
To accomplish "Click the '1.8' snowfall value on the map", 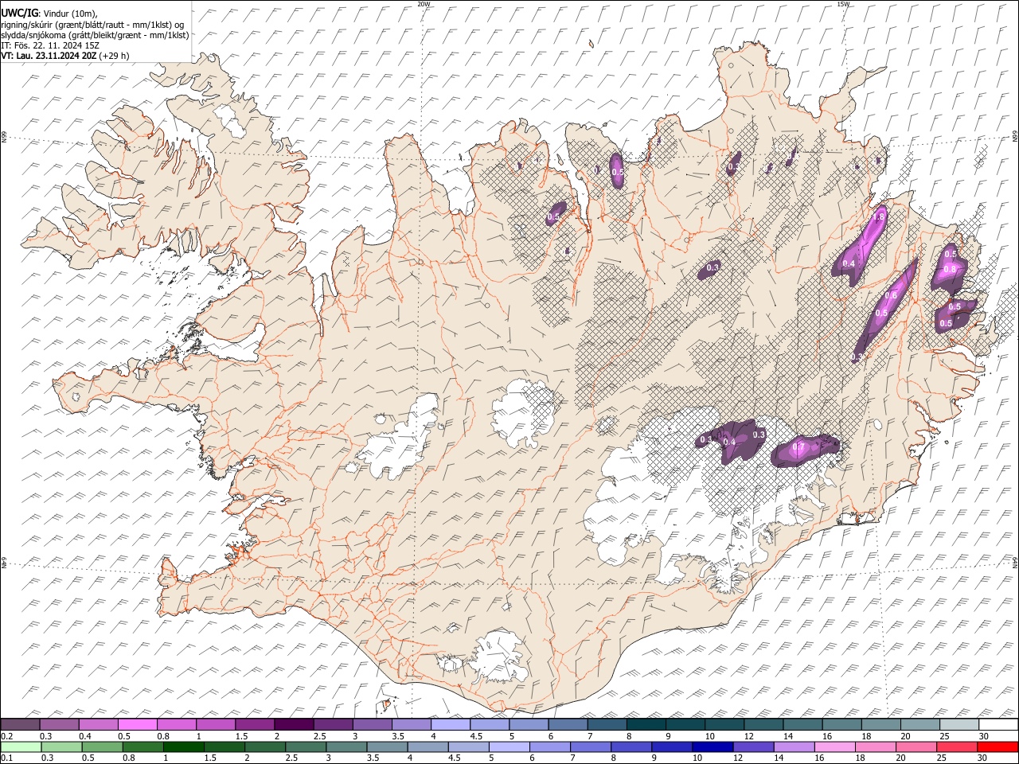I will (880, 216).
